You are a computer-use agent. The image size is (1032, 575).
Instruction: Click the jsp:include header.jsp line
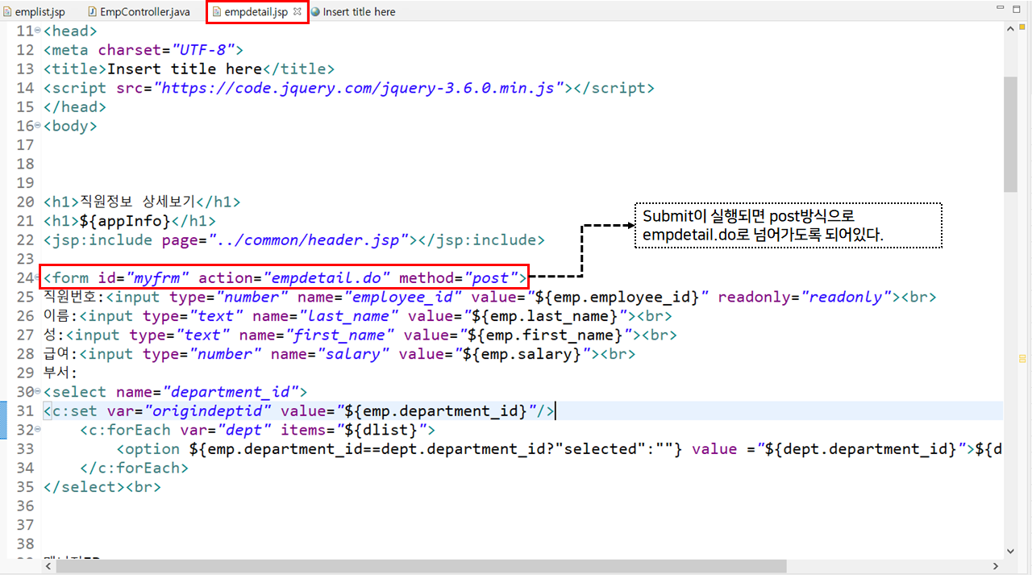coord(293,240)
